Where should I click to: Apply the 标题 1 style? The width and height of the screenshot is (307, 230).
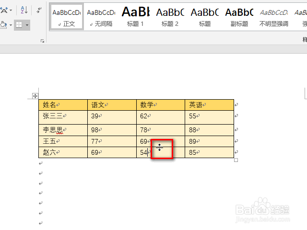(x=135, y=17)
